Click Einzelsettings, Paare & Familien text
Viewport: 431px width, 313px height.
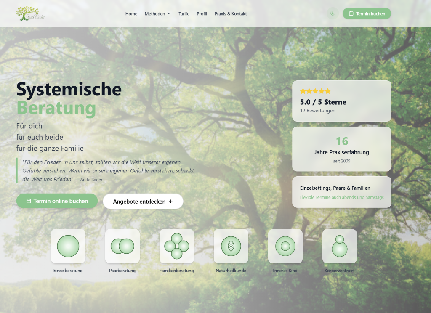coord(335,188)
